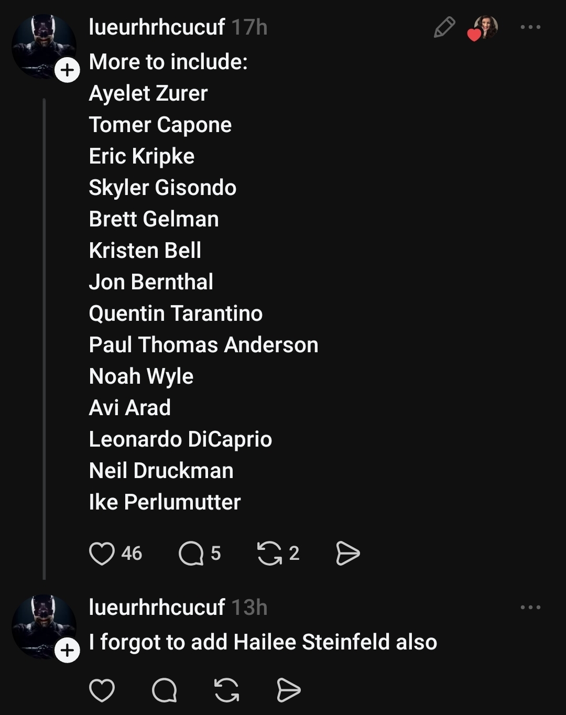The height and width of the screenshot is (715, 566).
Task: Like the post listing more names
Action: coord(102,554)
